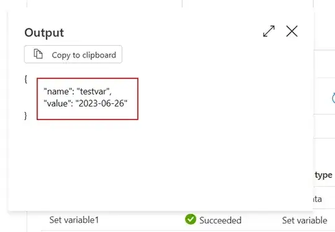Select the Set variable1 activity row
The width and height of the screenshot is (335, 232).
[x=177, y=220]
